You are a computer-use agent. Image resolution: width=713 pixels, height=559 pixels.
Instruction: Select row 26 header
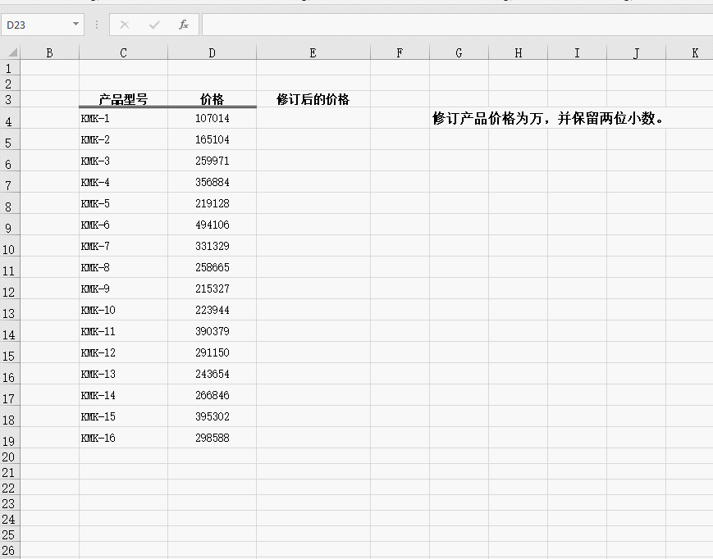(10, 550)
